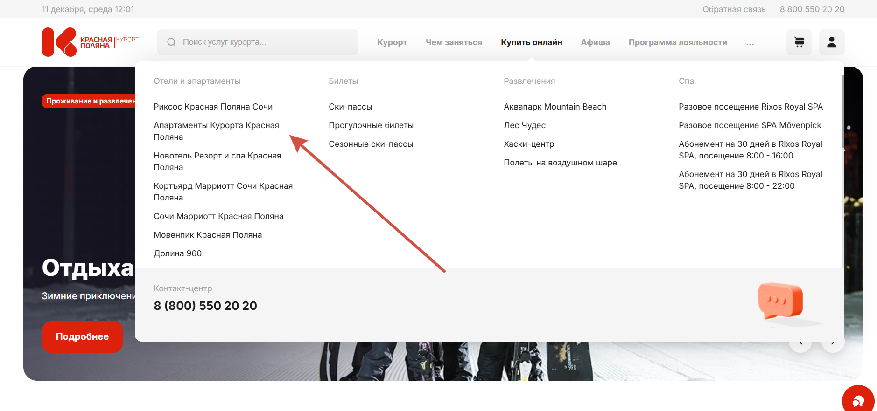Click the 'Контакт-центр' label
The width and height of the screenshot is (877, 411).
pyautogui.click(x=183, y=288)
